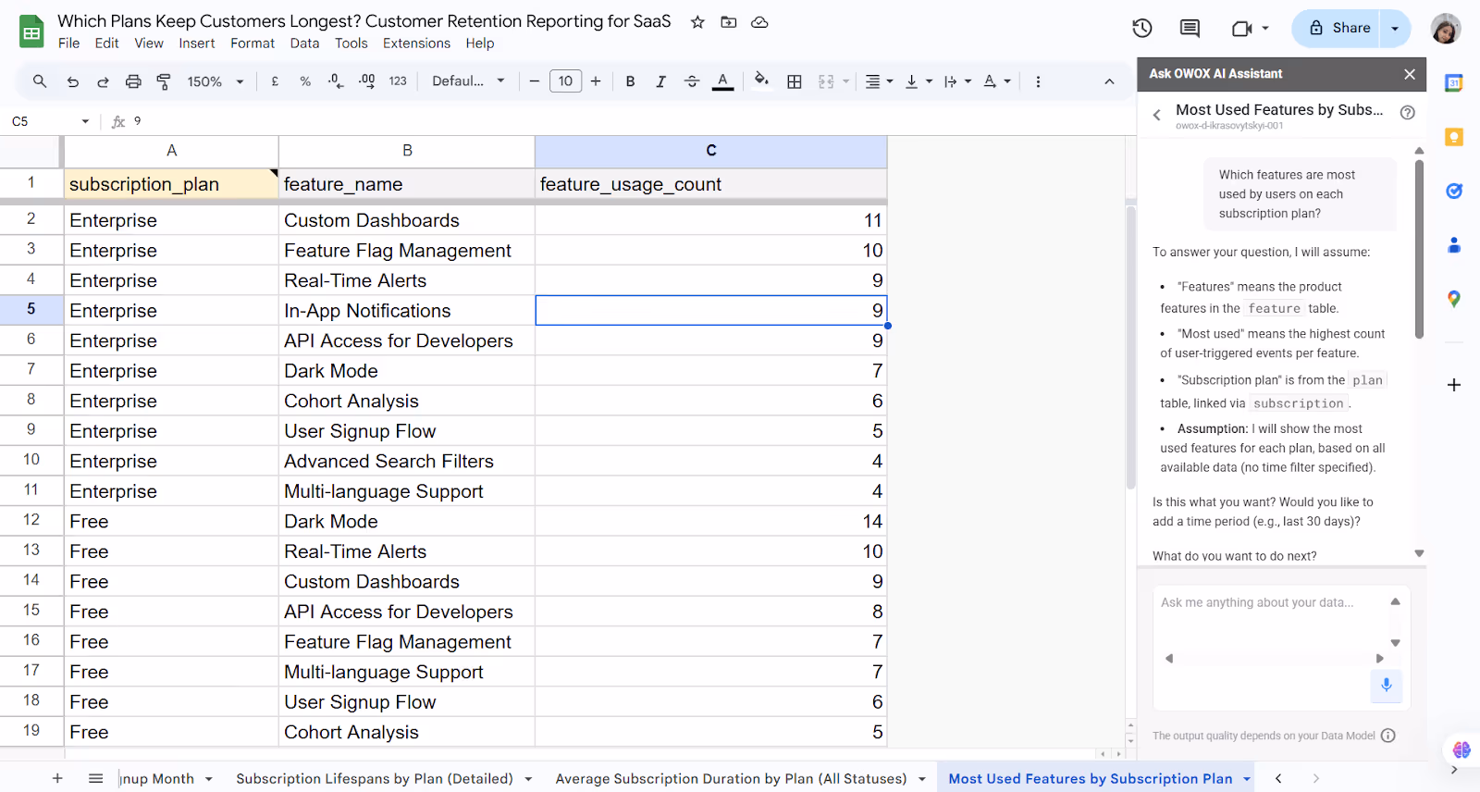Select column C header
Viewport: 1480px width, 792px height.
coord(710,151)
